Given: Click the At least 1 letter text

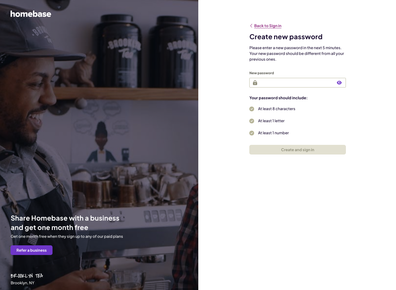Looking at the screenshot, I should 271,121.
